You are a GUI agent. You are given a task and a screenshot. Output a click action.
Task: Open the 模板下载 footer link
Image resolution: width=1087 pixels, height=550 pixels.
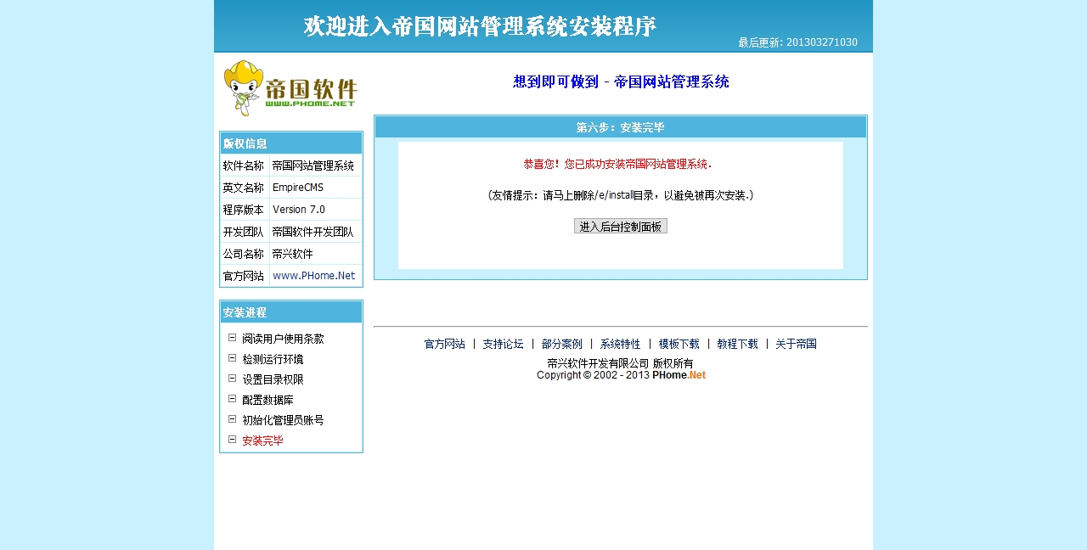[679, 344]
